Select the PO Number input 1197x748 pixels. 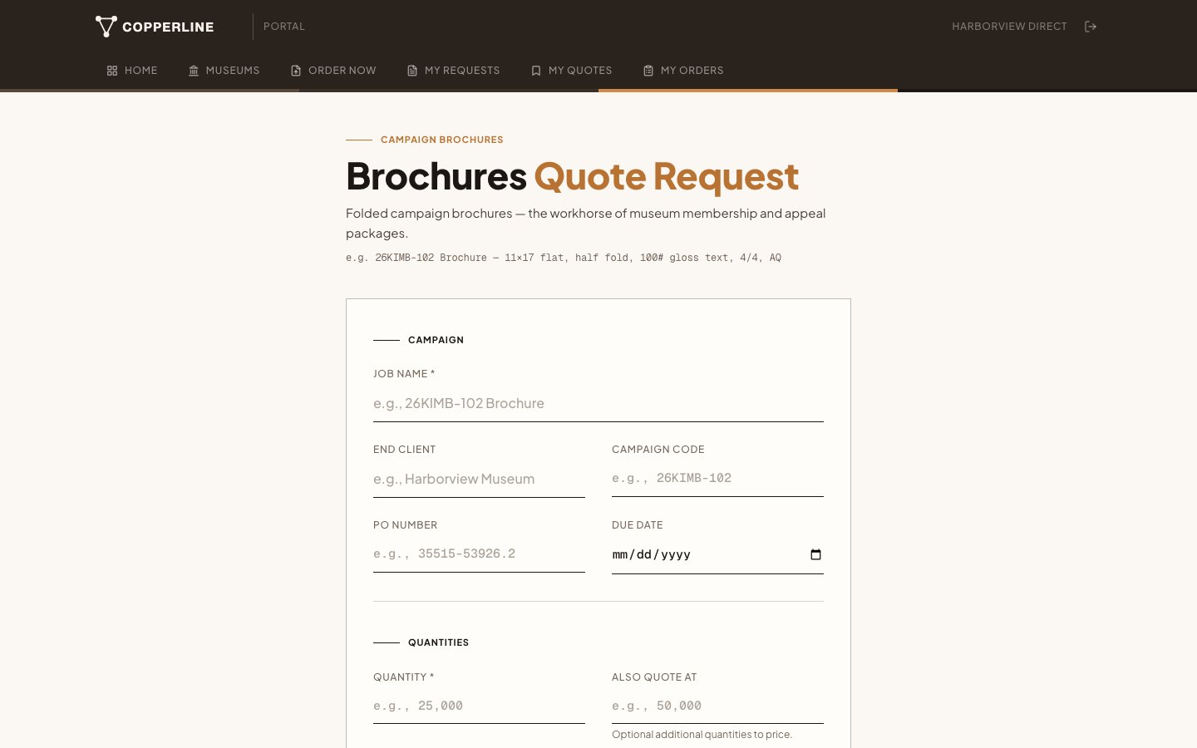coord(479,554)
